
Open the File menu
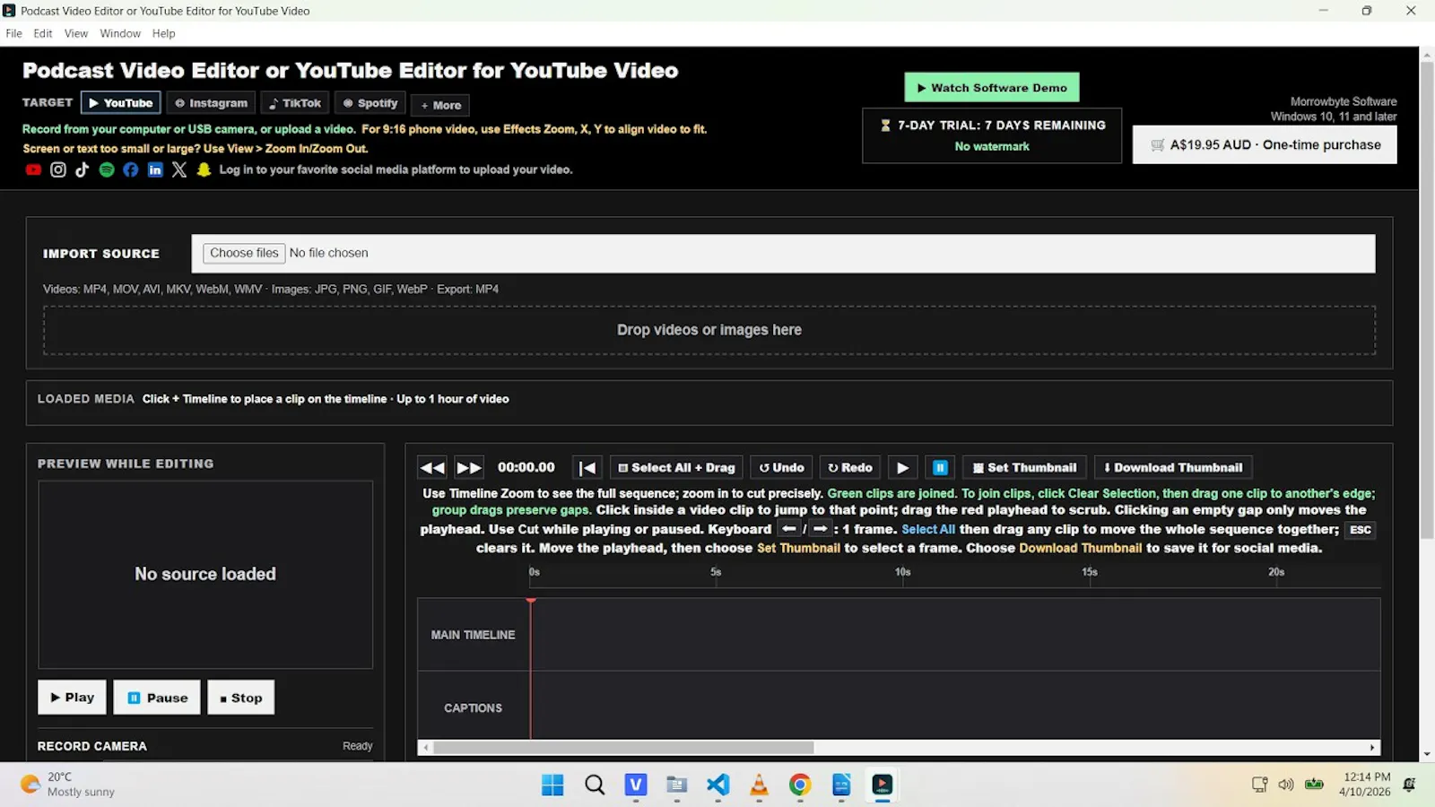click(14, 33)
